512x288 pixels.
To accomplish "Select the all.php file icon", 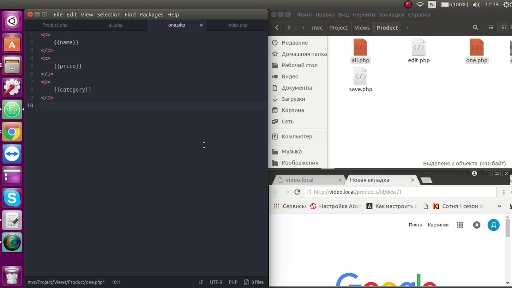I will (360, 48).
